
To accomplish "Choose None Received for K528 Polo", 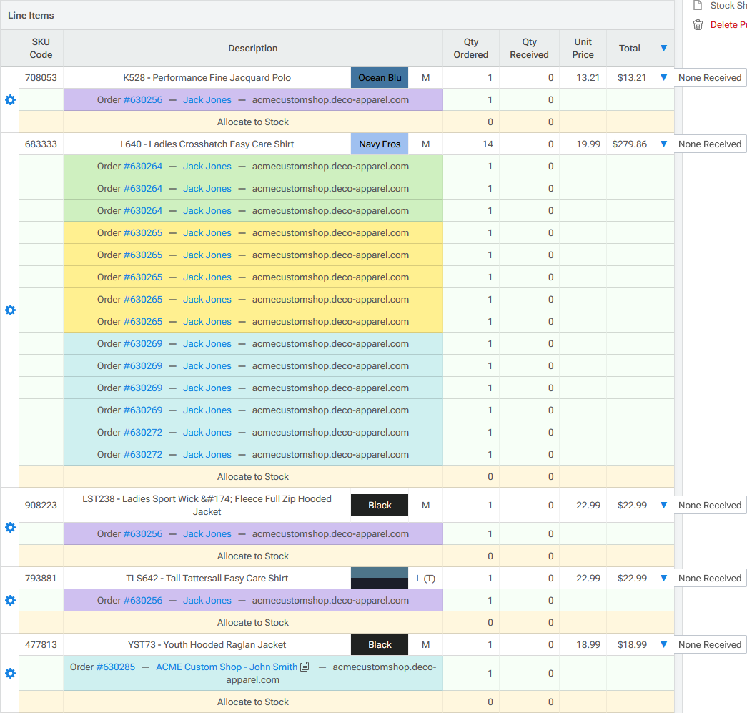I will pyautogui.click(x=710, y=78).
